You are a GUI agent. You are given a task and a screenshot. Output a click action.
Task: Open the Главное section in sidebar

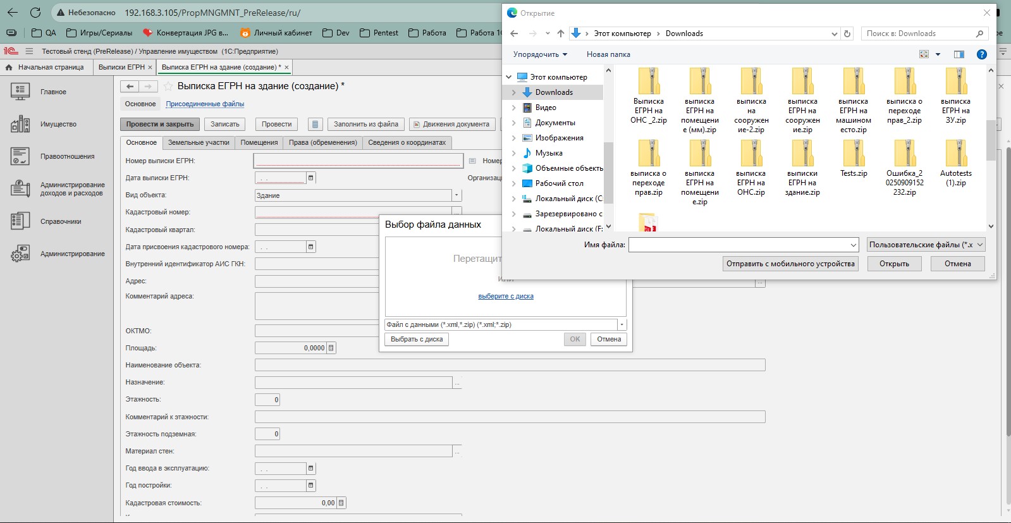pos(53,92)
